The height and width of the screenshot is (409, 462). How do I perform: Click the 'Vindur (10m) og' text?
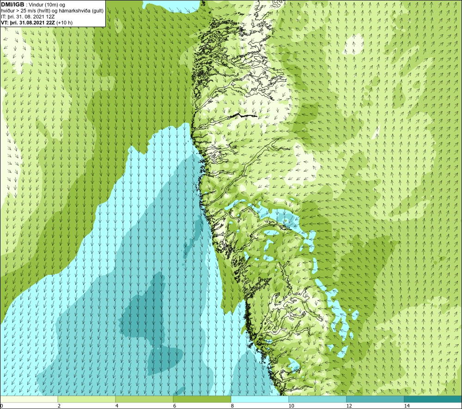48,5
